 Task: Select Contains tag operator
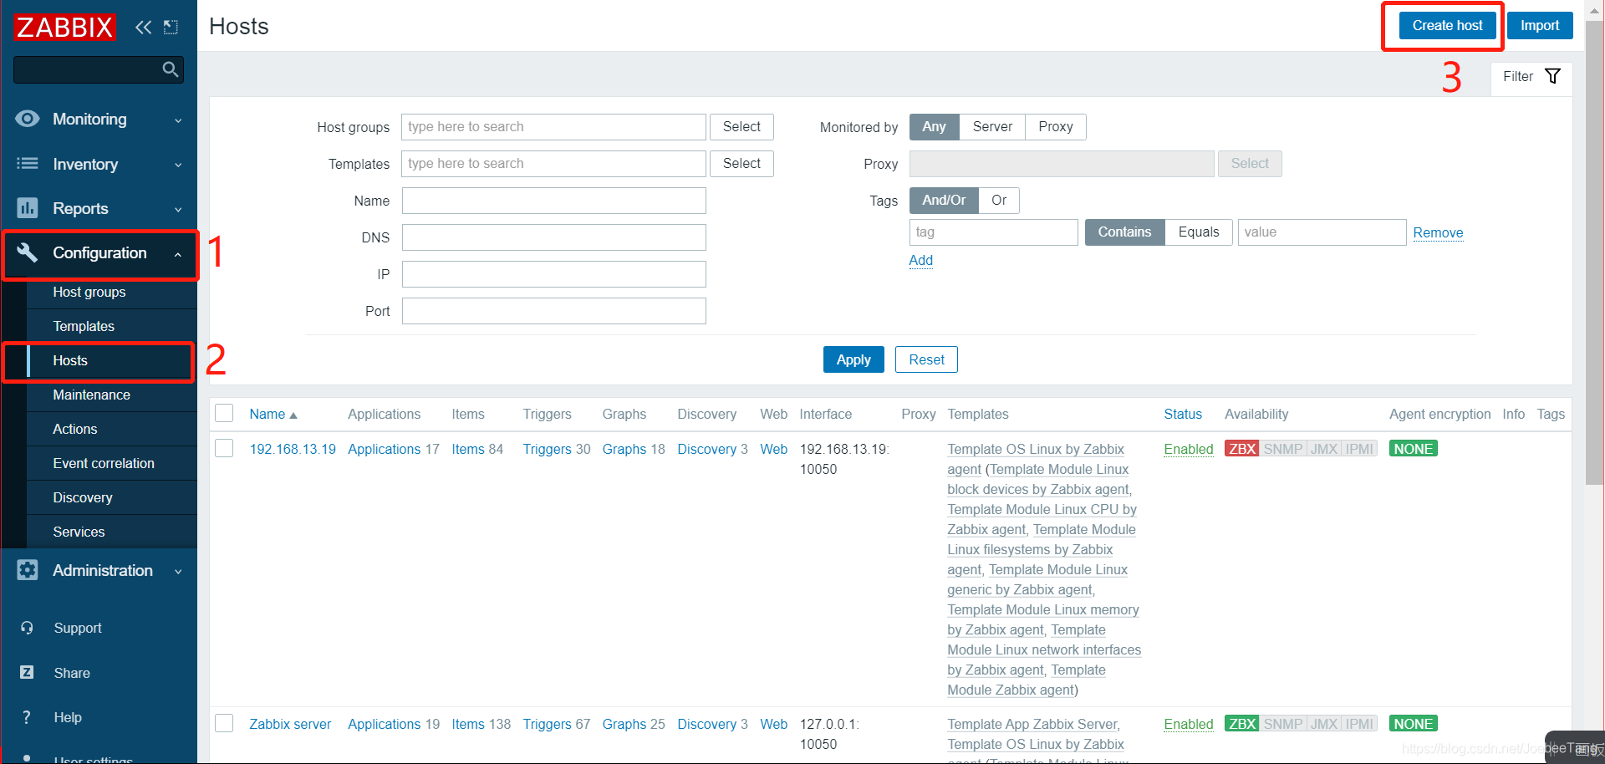coord(1124,232)
